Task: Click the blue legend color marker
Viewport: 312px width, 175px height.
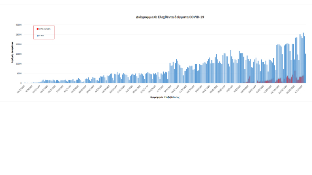Action: [37, 36]
